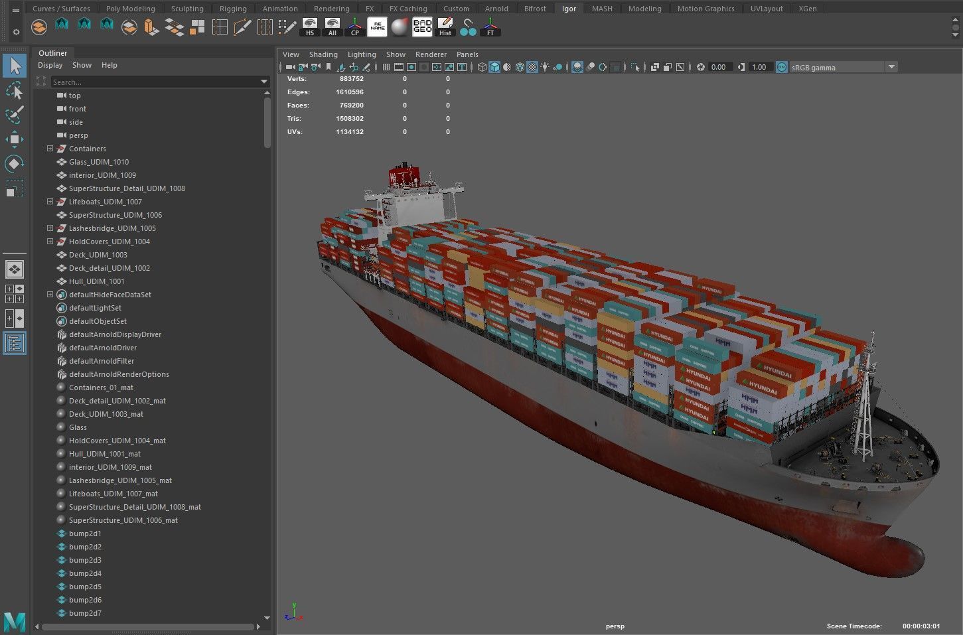
Task: Select Hull_UDIM_1001 mesh in Outliner
Action: point(96,281)
